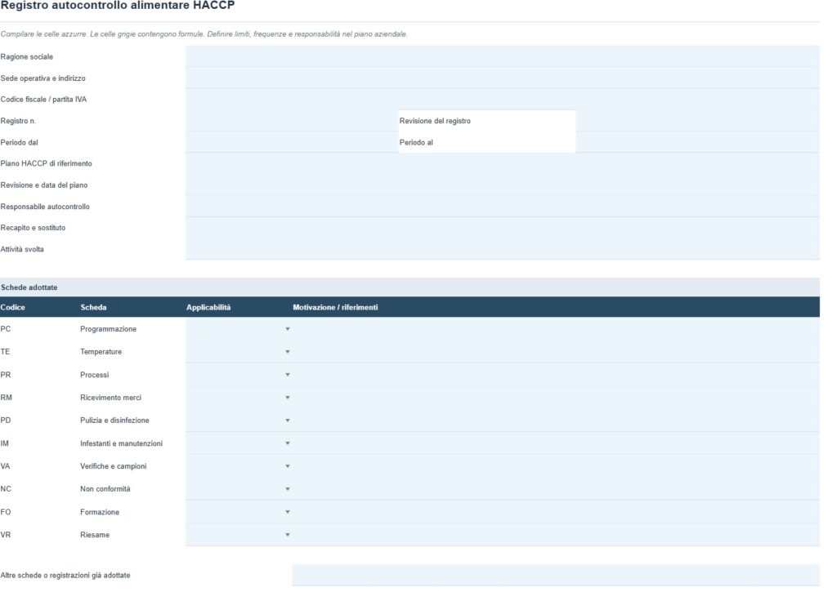Click the 'NC' code cell
This screenshot has height=601, width=837.
pos(6,489)
